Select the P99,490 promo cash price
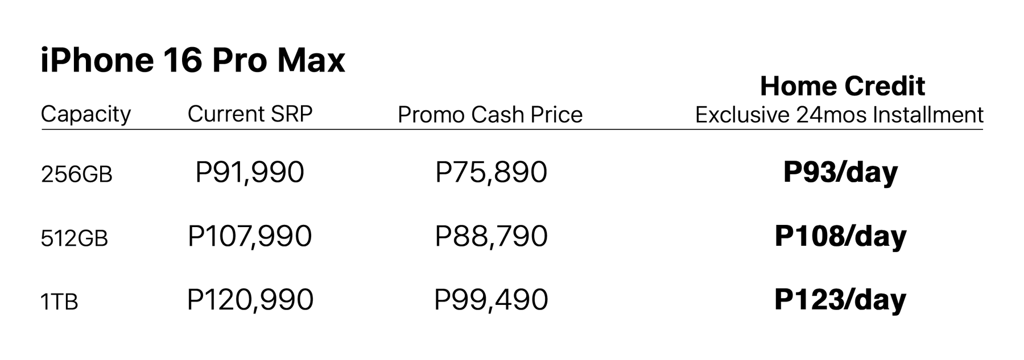Image resolution: width=1024 pixels, height=360 pixels. [491, 300]
